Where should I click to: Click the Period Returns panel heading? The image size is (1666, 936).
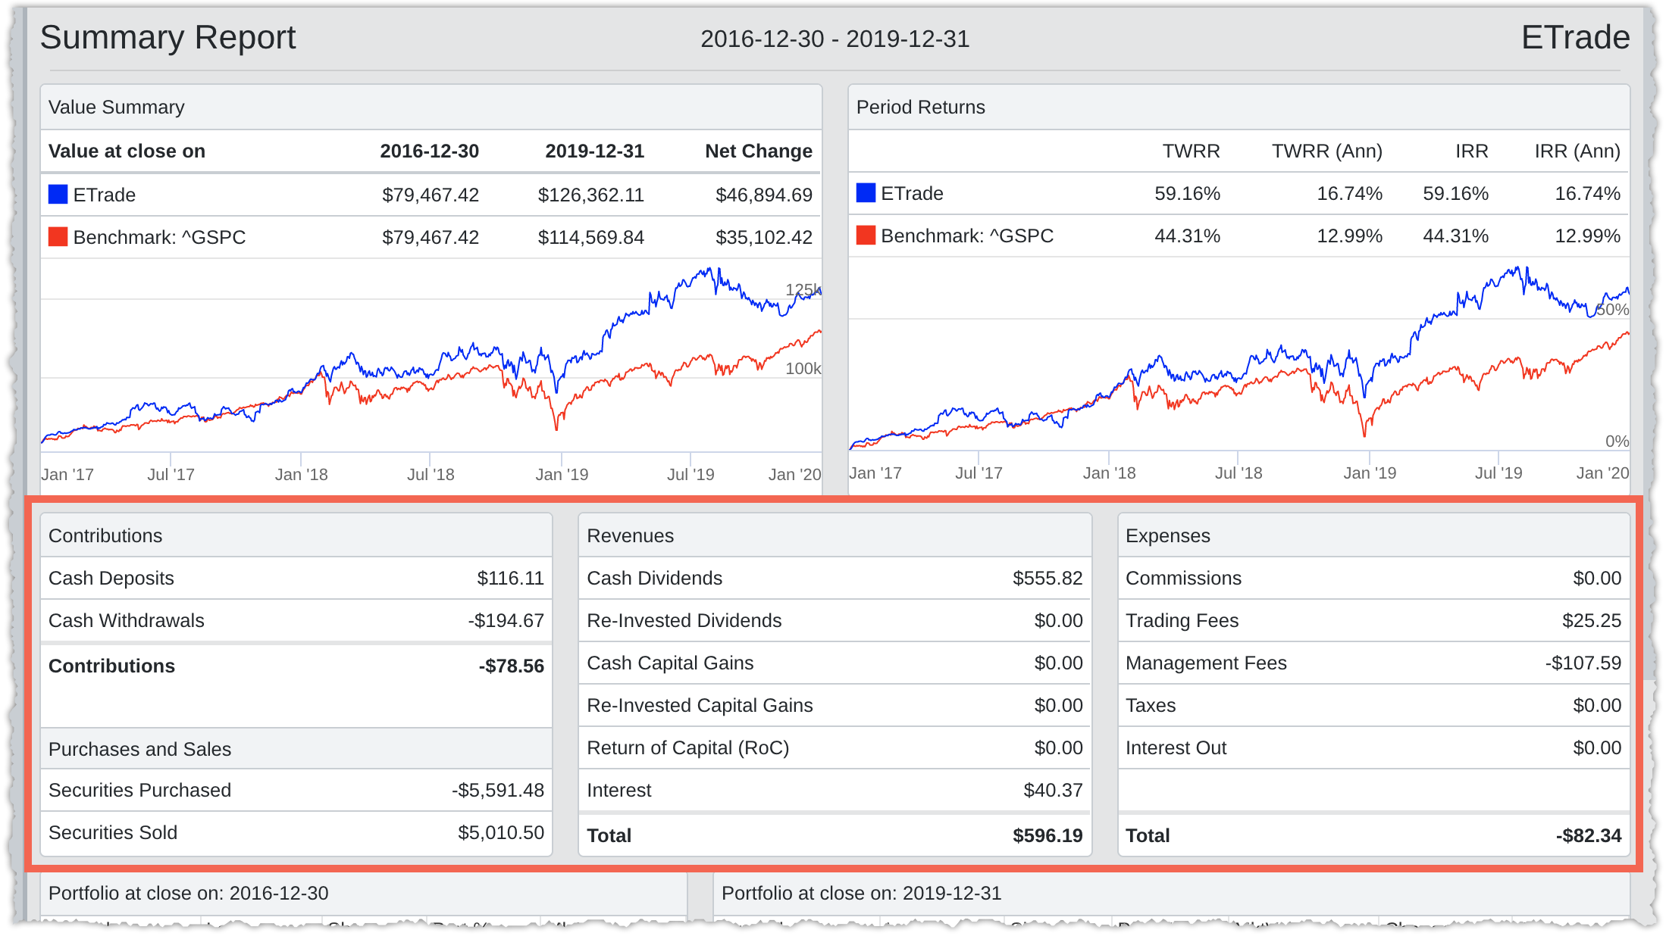pos(920,107)
